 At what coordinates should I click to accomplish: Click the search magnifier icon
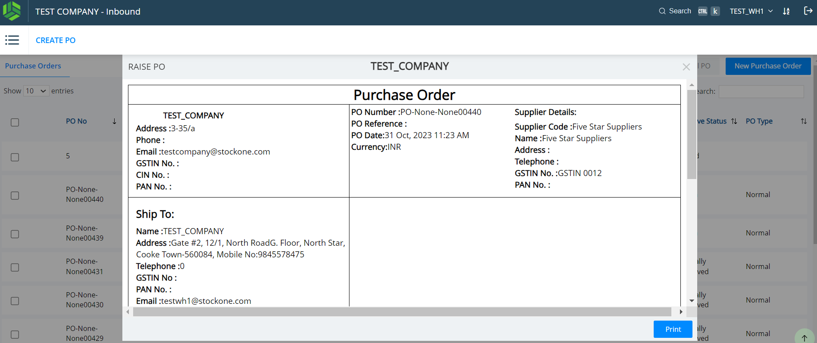point(662,11)
